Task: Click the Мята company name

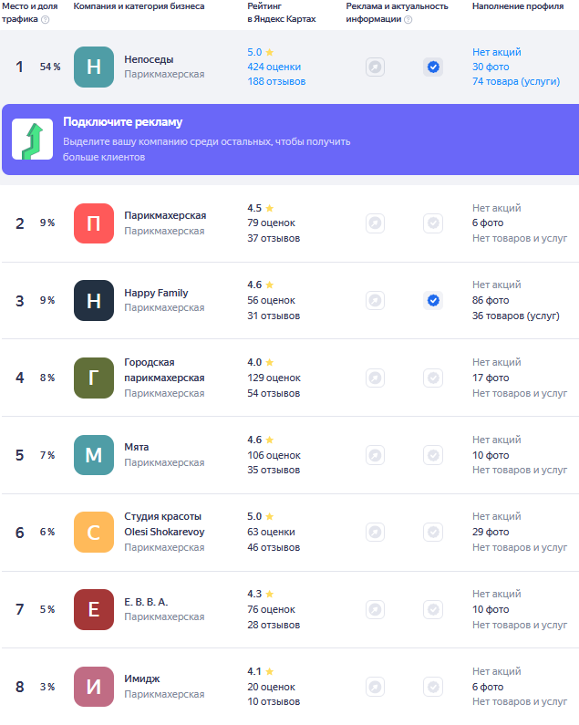Action: click(137, 447)
